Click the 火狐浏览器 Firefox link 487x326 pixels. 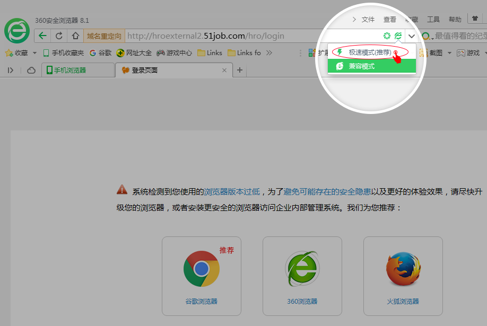tap(403, 301)
